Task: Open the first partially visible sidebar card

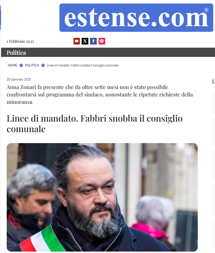Action: click(214, 104)
